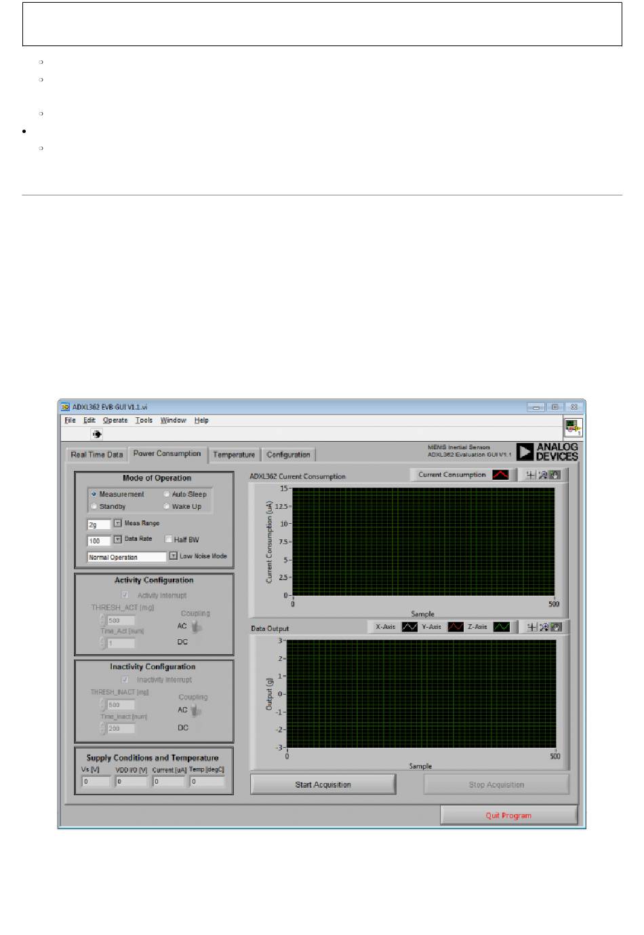
Task: Click the Temp [degC] indicator field
Action: click(x=207, y=782)
